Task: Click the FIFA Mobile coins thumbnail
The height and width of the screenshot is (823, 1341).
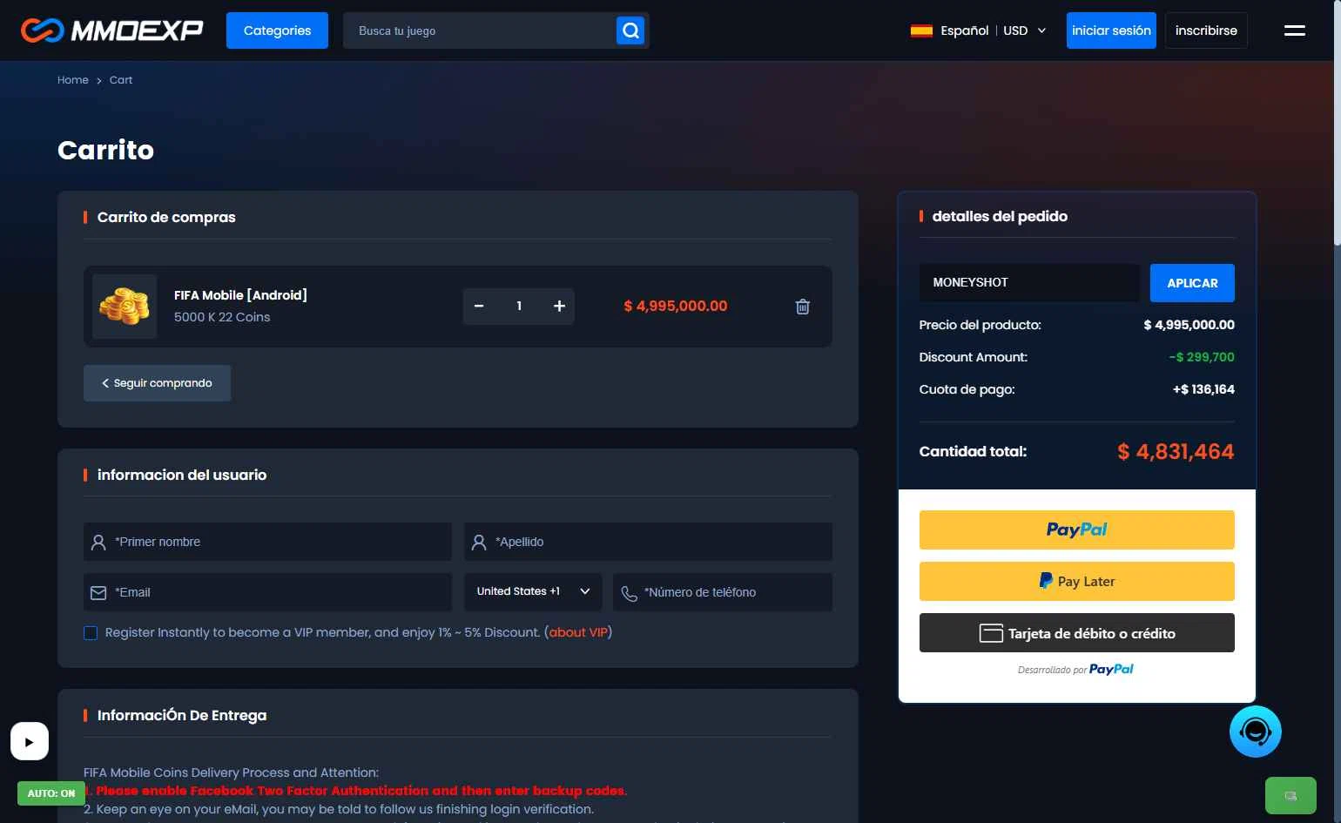Action: 125,307
